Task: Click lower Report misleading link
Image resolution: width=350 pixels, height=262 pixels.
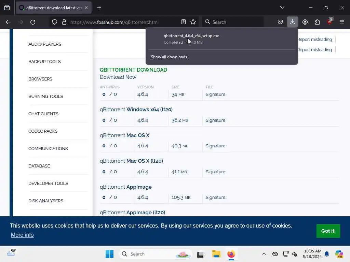Action: click(x=315, y=50)
